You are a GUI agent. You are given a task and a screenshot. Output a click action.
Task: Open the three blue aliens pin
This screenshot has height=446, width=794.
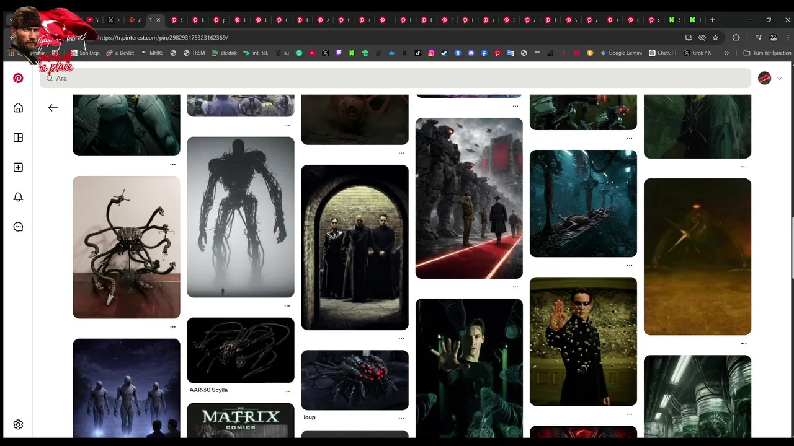(x=127, y=388)
